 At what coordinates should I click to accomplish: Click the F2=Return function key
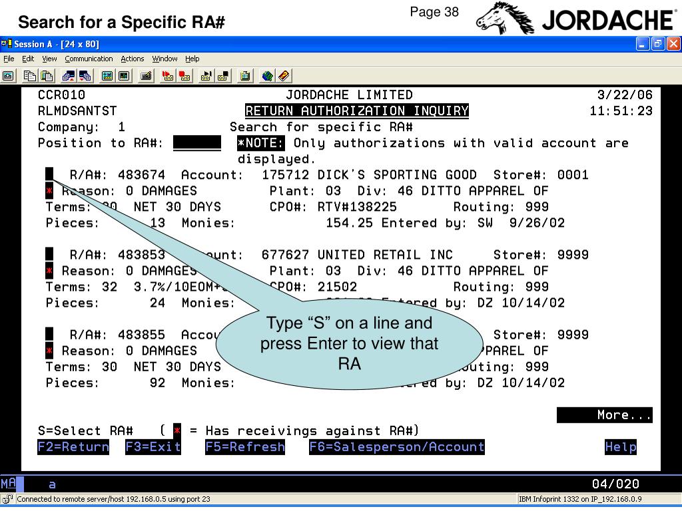(x=73, y=446)
